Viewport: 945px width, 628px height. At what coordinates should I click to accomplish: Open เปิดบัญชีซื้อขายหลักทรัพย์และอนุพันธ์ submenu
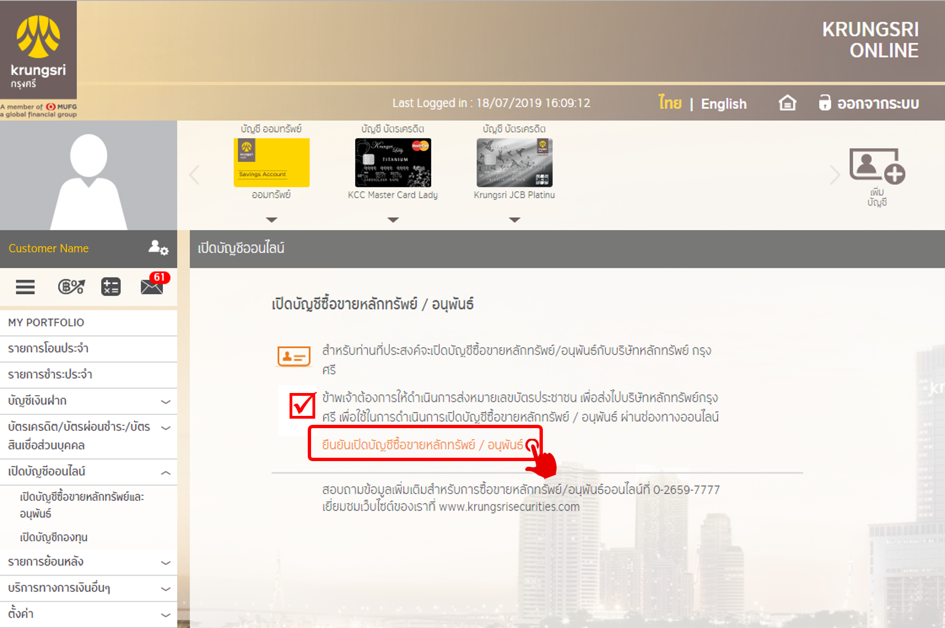point(82,505)
